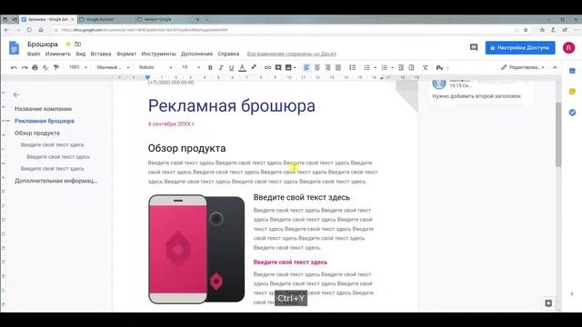Image resolution: width=582 pixels, height=327 pixels.
Task: Open the Дополнения menu
Action: (196, 54)
